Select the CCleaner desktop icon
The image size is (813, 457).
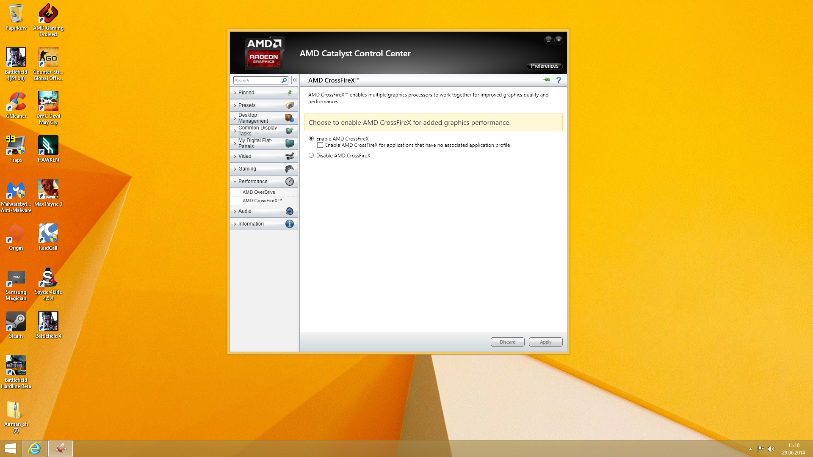(16, 105)
